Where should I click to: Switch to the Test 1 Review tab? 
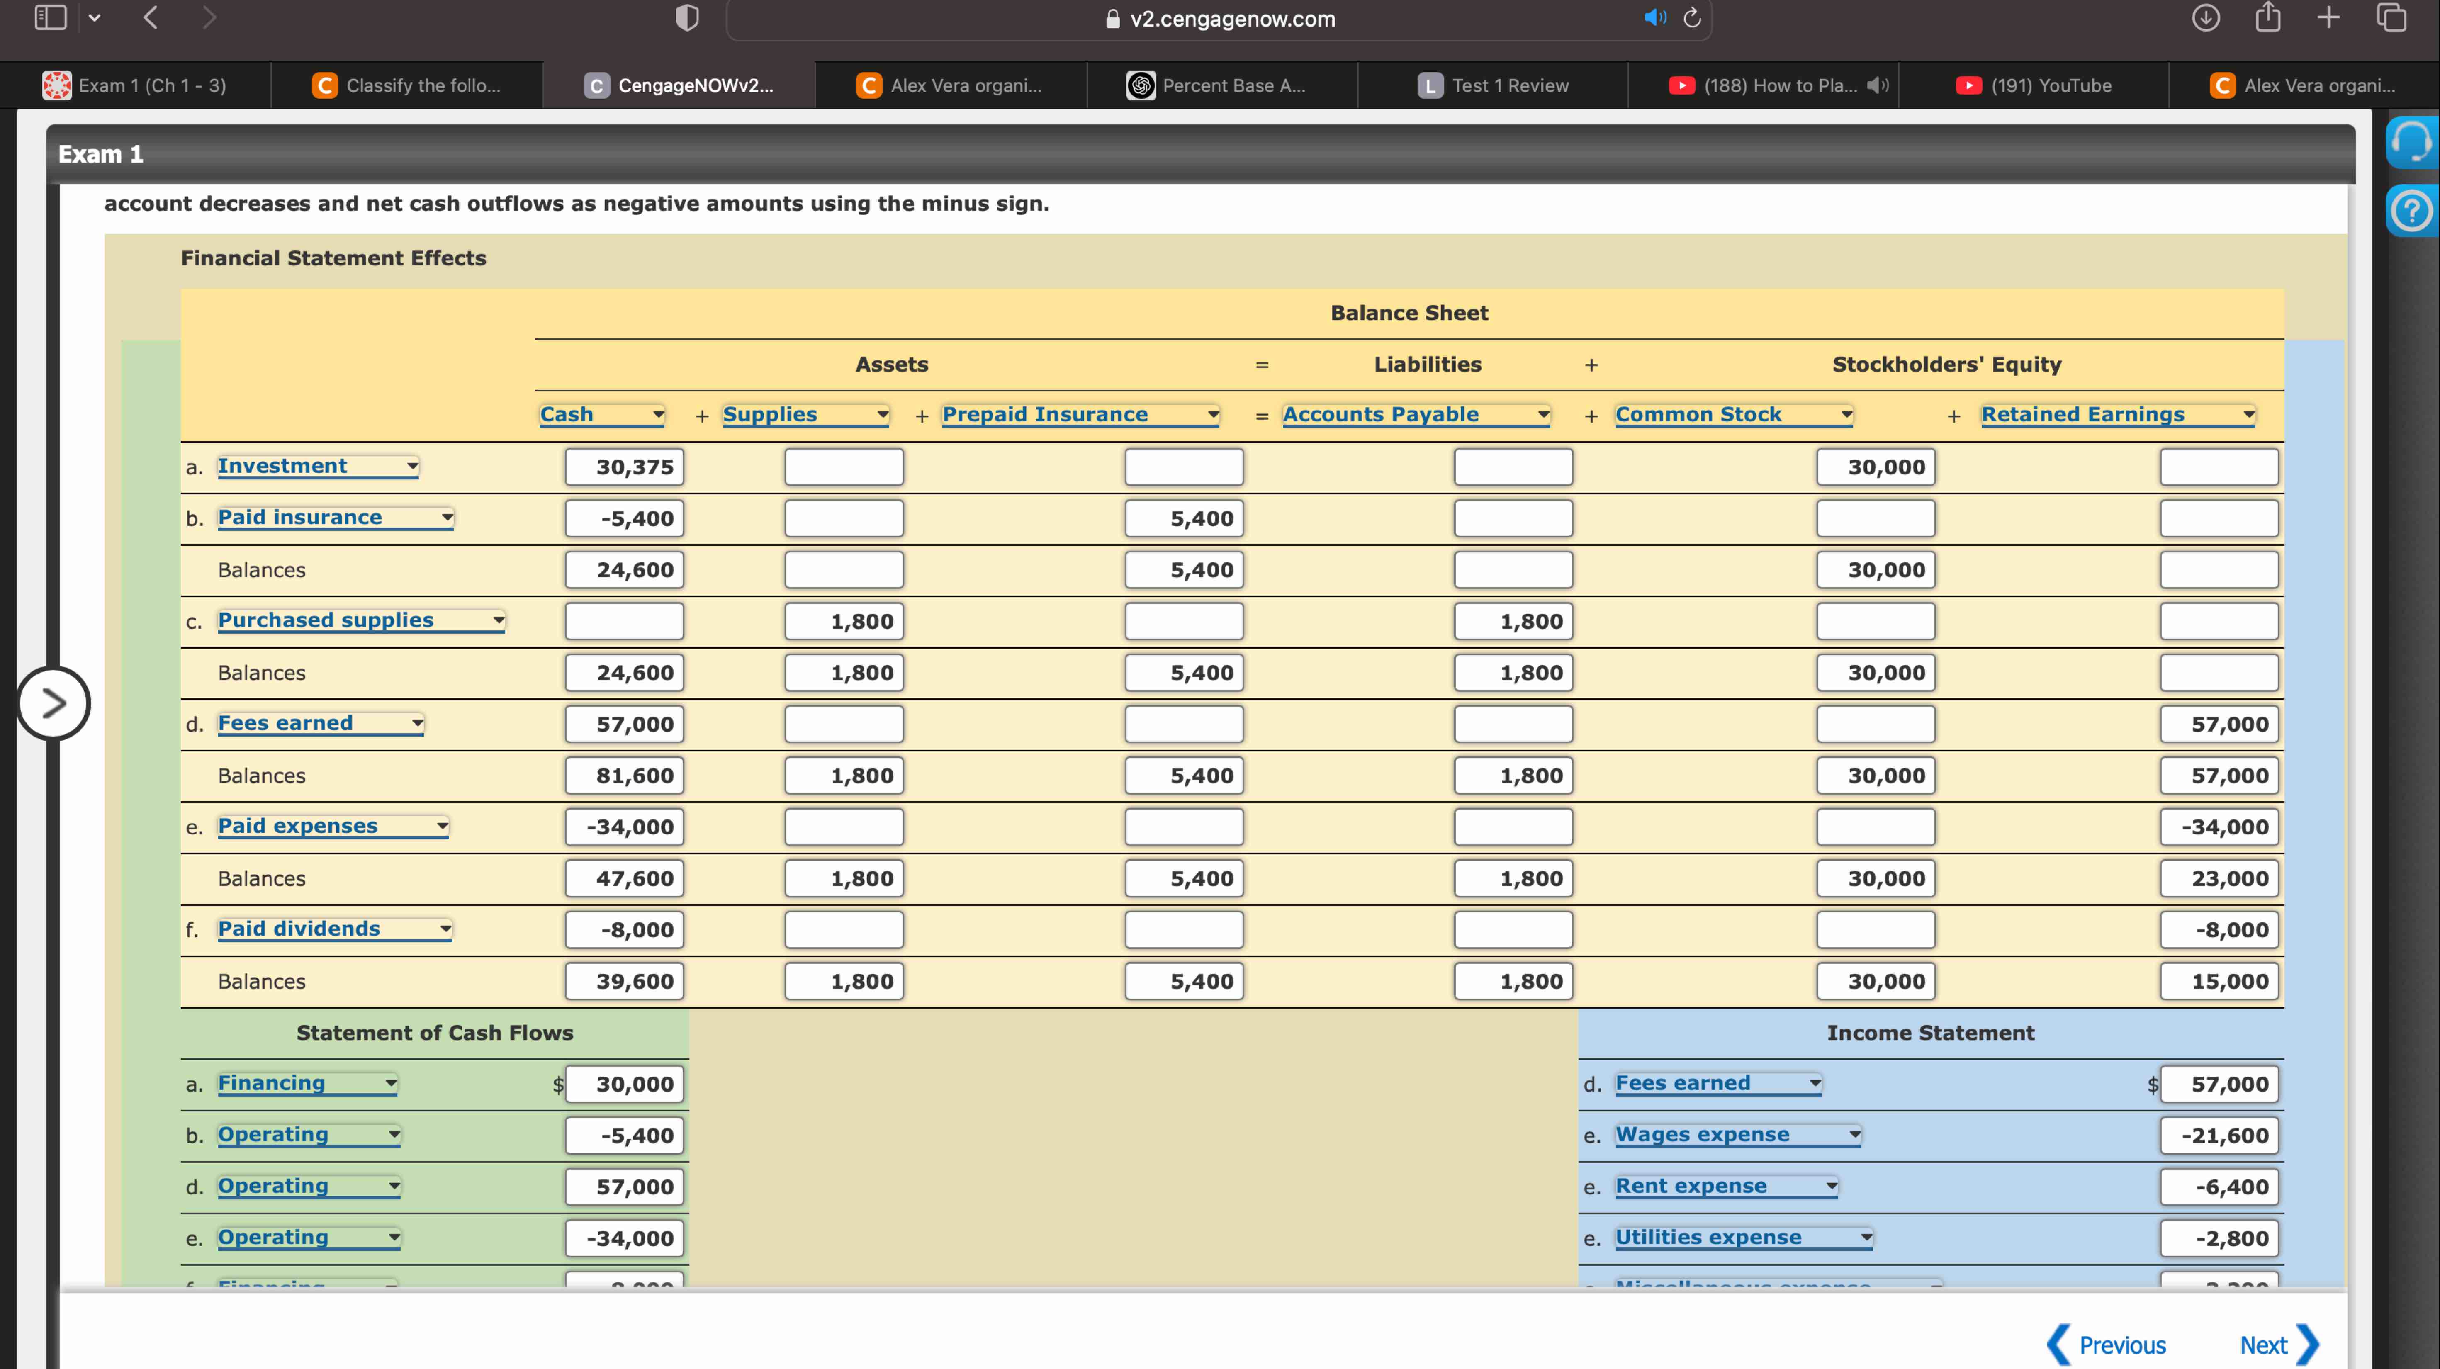[1493, 85]
